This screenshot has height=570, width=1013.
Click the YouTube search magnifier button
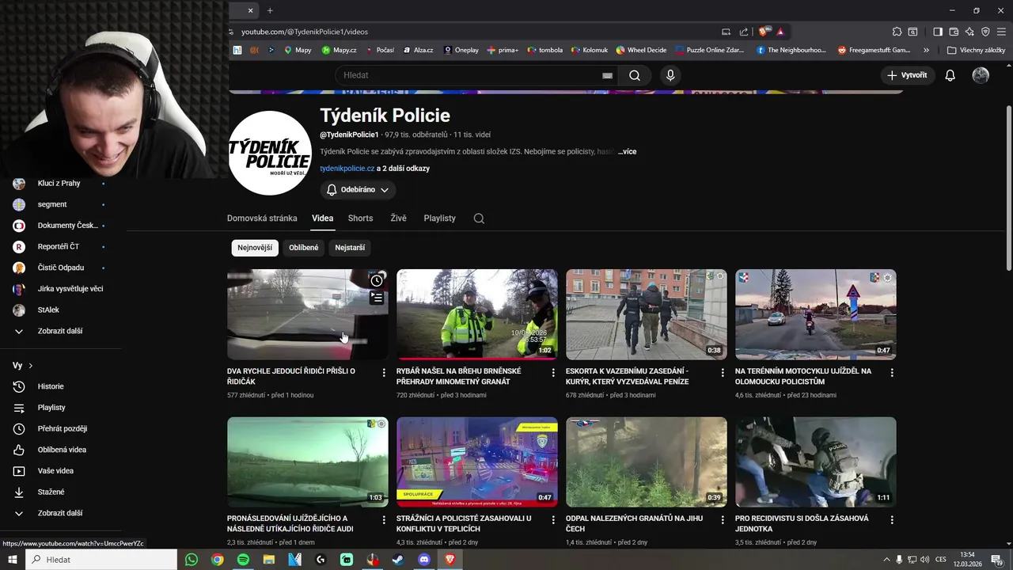635,75
